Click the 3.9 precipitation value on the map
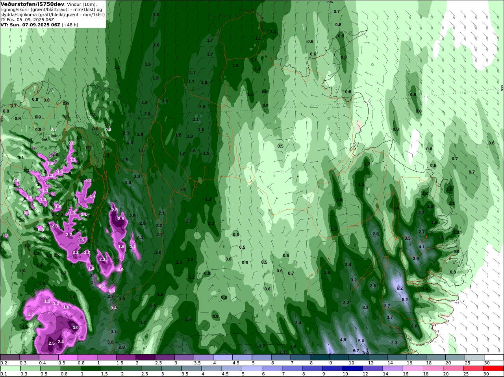504x377 pixels. click(416, 259)
